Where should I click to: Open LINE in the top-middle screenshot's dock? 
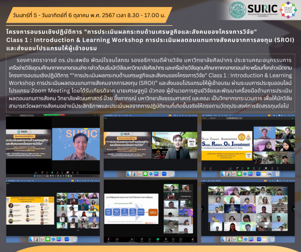coord(145,174)
